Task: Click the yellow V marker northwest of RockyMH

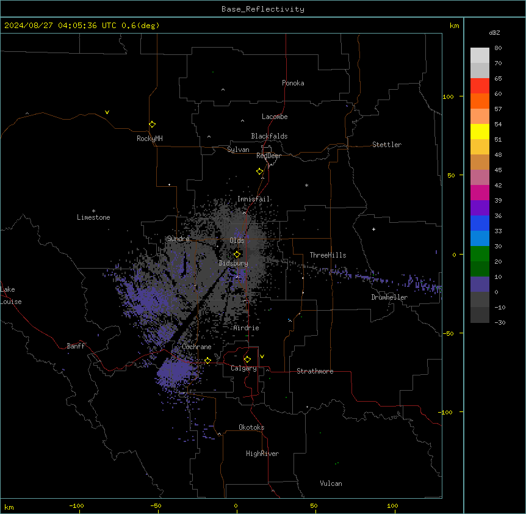Action: click(x=107, y=112)
